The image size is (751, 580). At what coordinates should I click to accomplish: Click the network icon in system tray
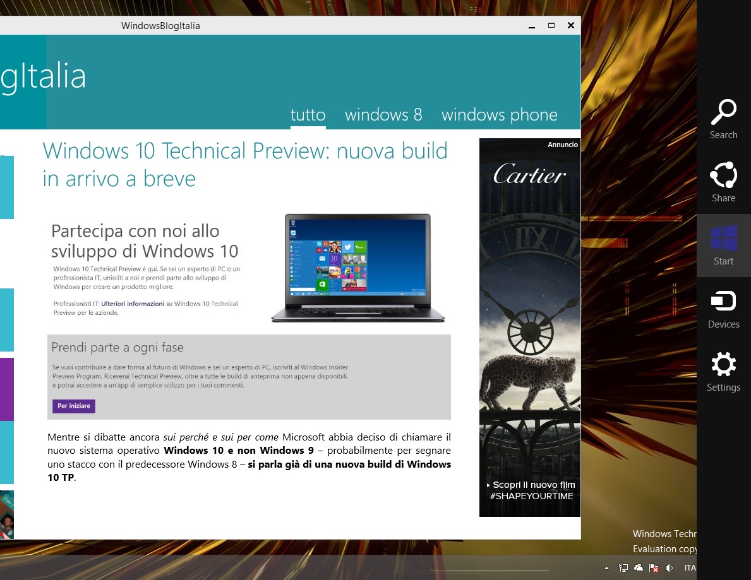623,568
